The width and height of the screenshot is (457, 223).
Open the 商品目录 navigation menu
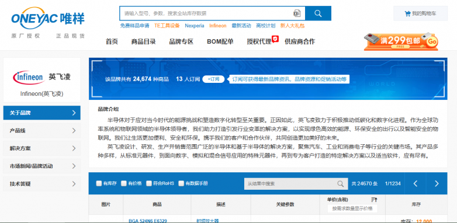coord(143,41)
